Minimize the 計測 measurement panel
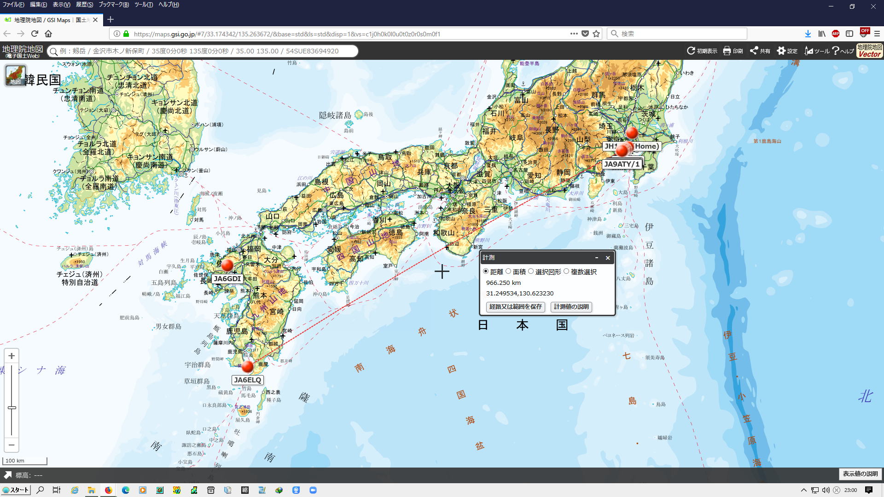The height and width of the screenshot is (497, 884). tap(597, 258)
